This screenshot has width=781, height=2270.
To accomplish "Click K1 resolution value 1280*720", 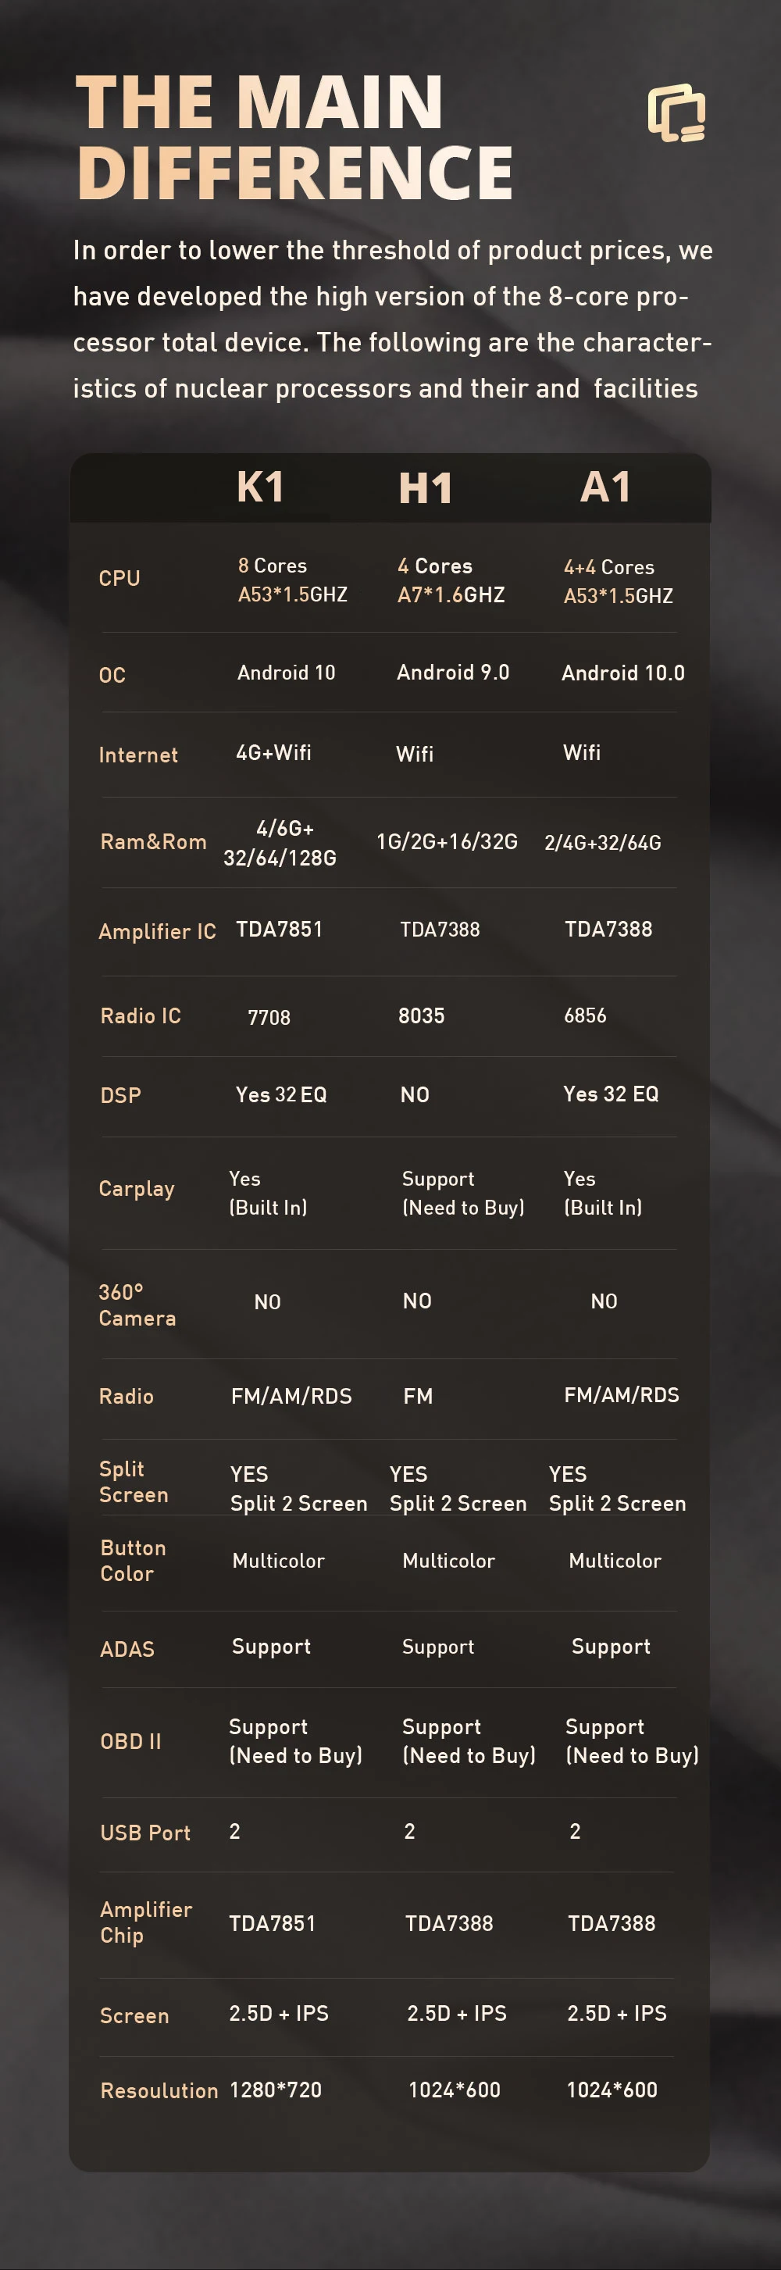I will coord(275,2090).
